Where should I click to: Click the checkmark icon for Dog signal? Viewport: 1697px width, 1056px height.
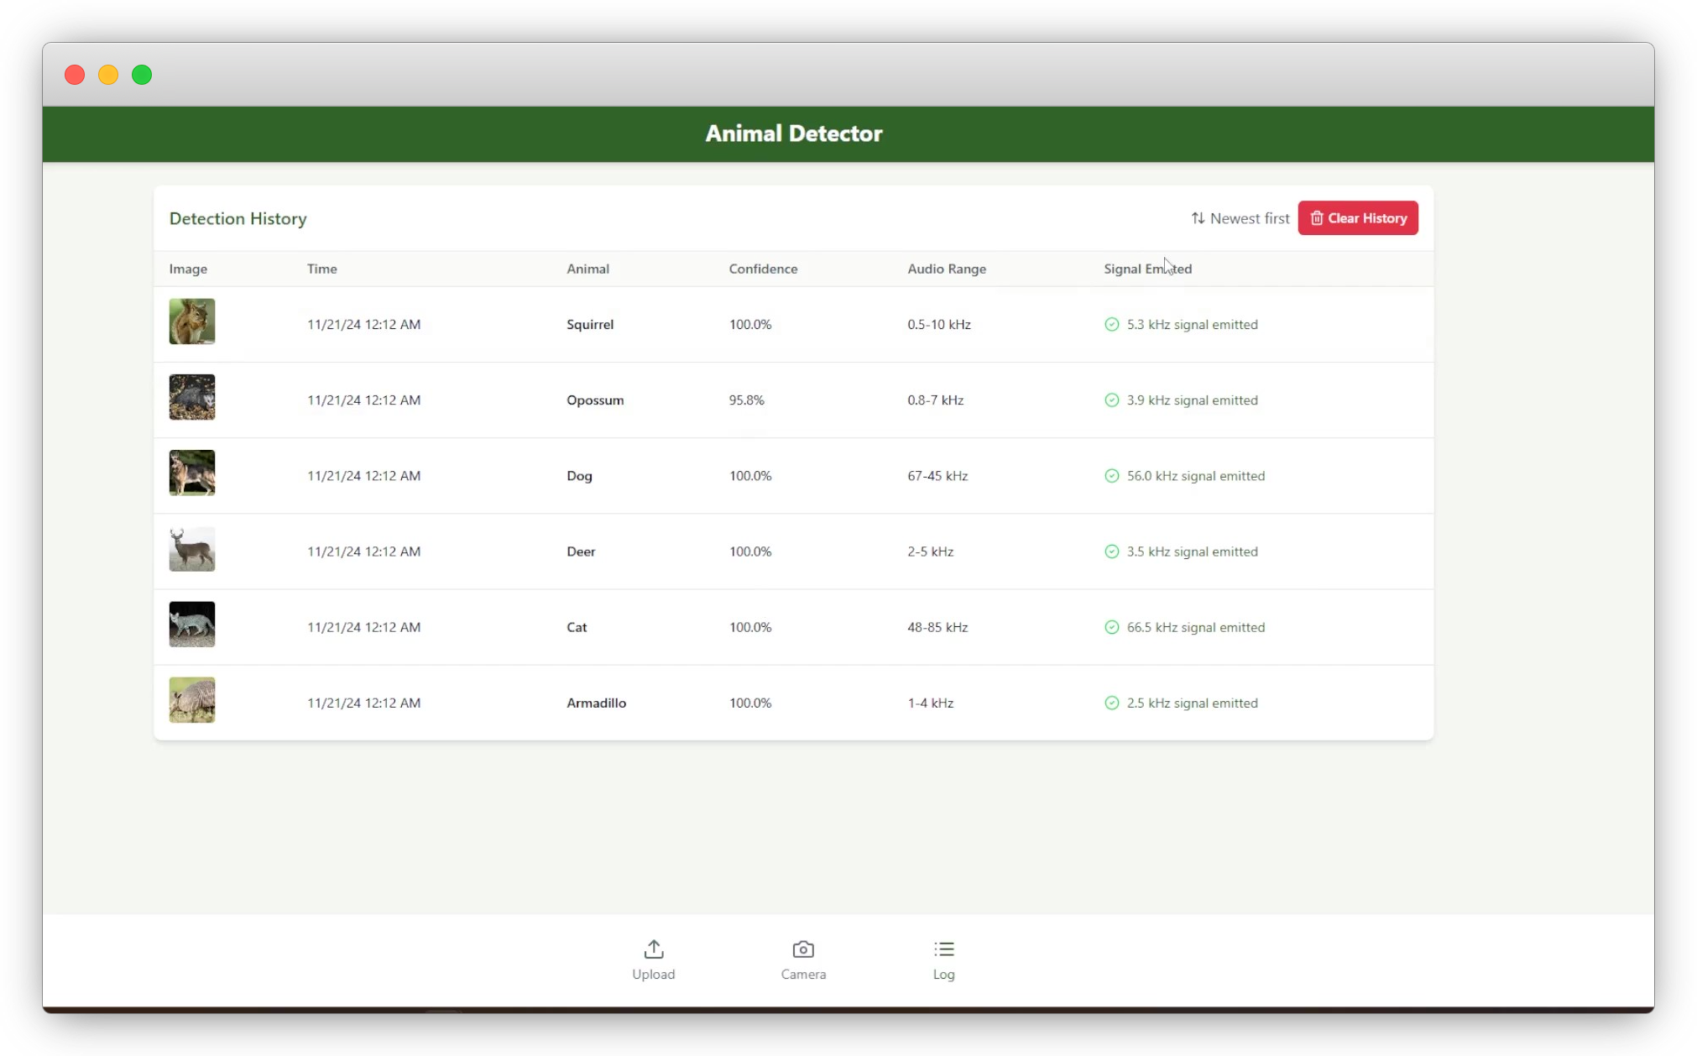[x=1111, y=476]
